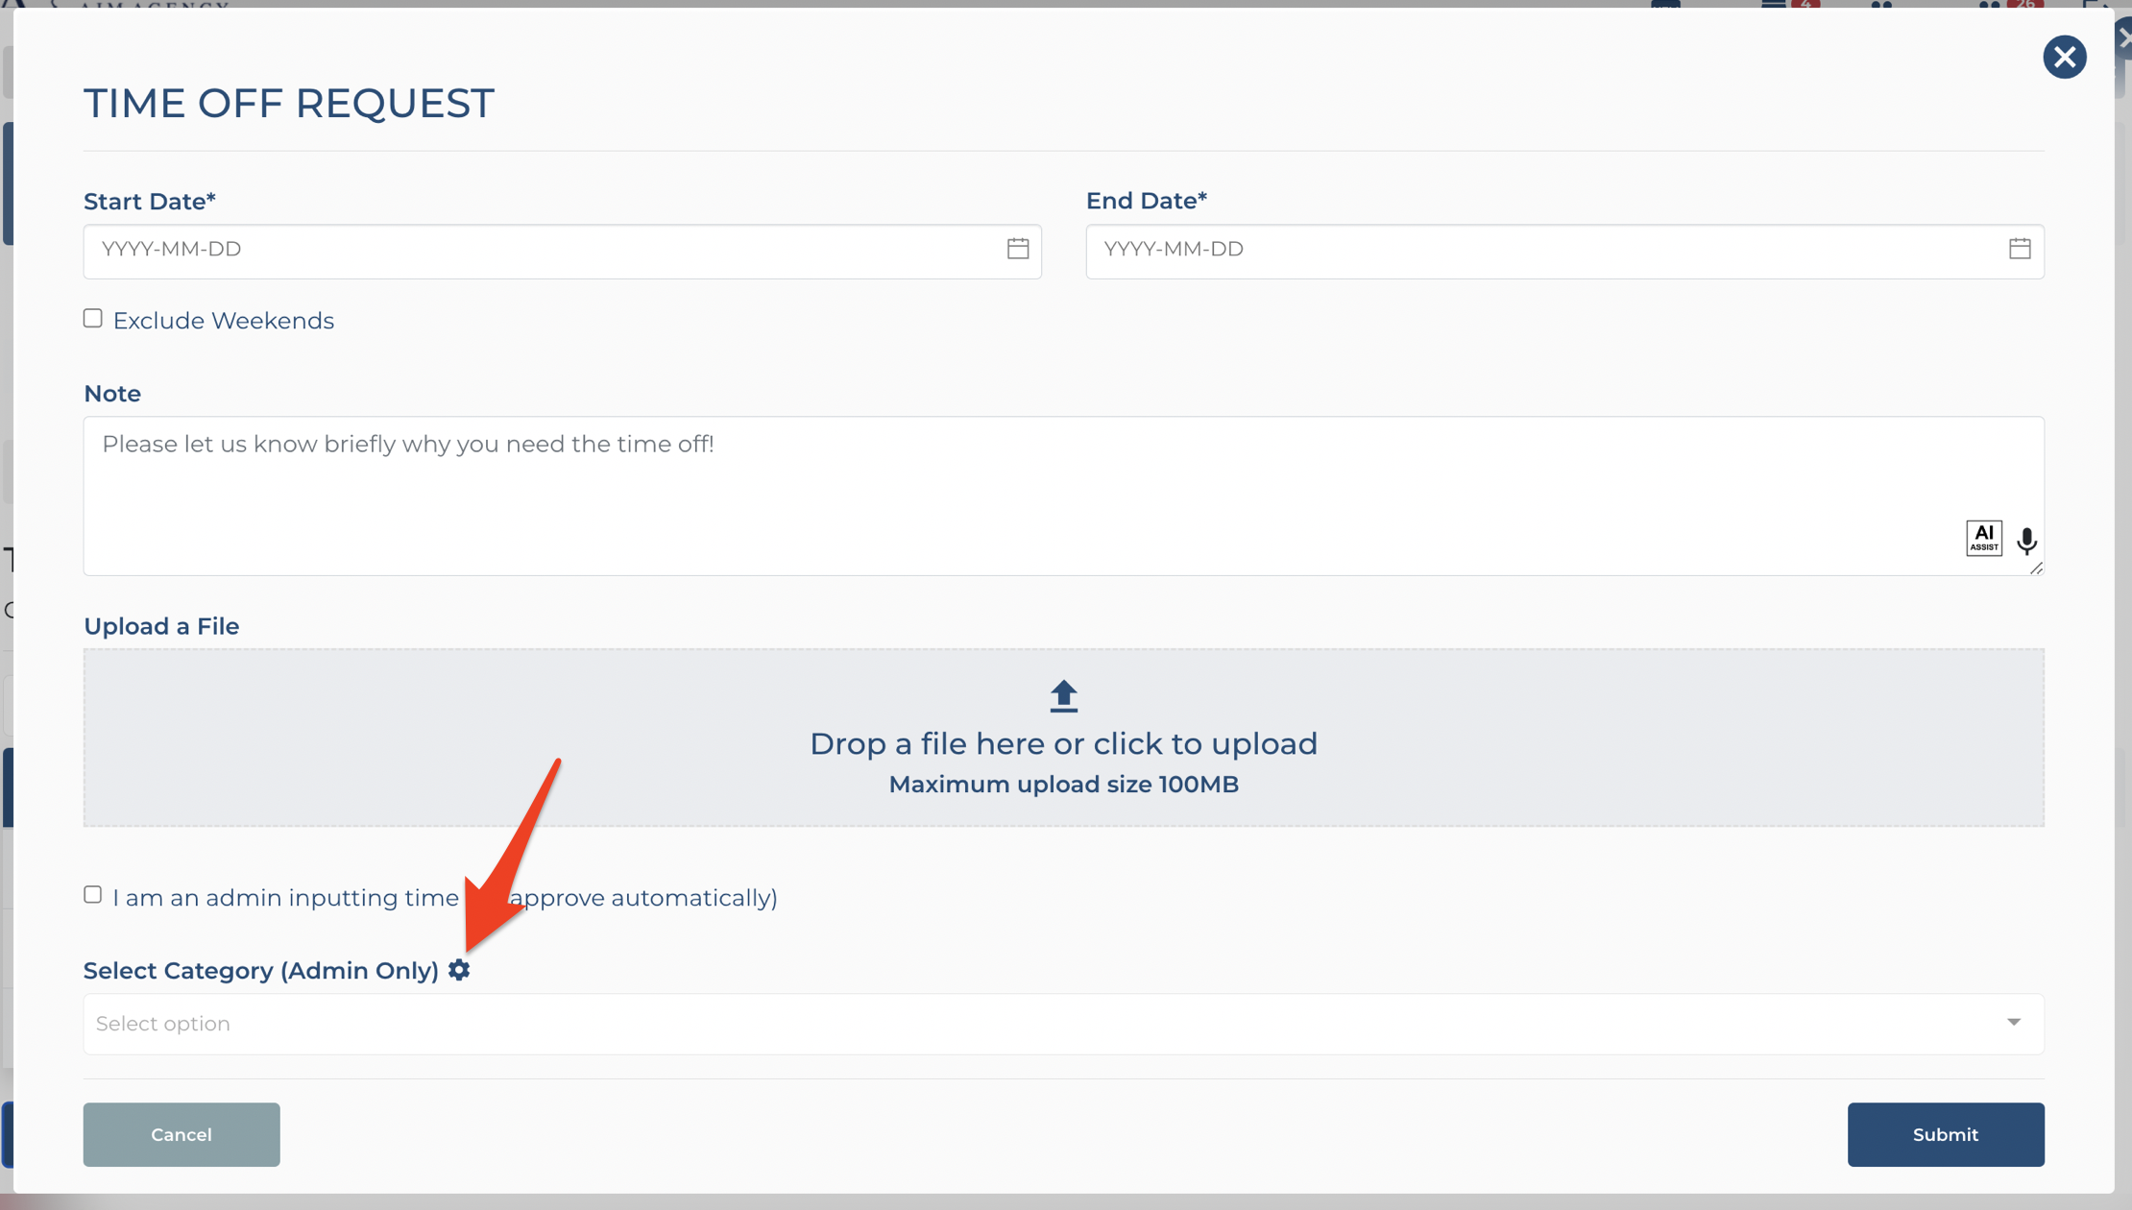Open the End Date calendar picker icon

click(2020, 249)
